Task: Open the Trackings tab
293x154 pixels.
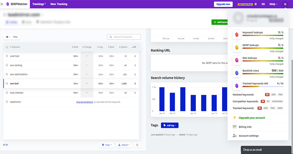Action: 39,4
